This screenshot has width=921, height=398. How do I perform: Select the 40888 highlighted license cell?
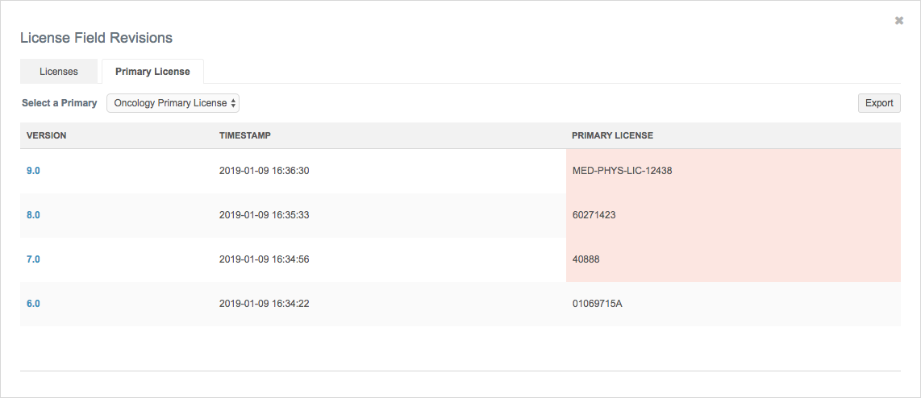[586, 259]
